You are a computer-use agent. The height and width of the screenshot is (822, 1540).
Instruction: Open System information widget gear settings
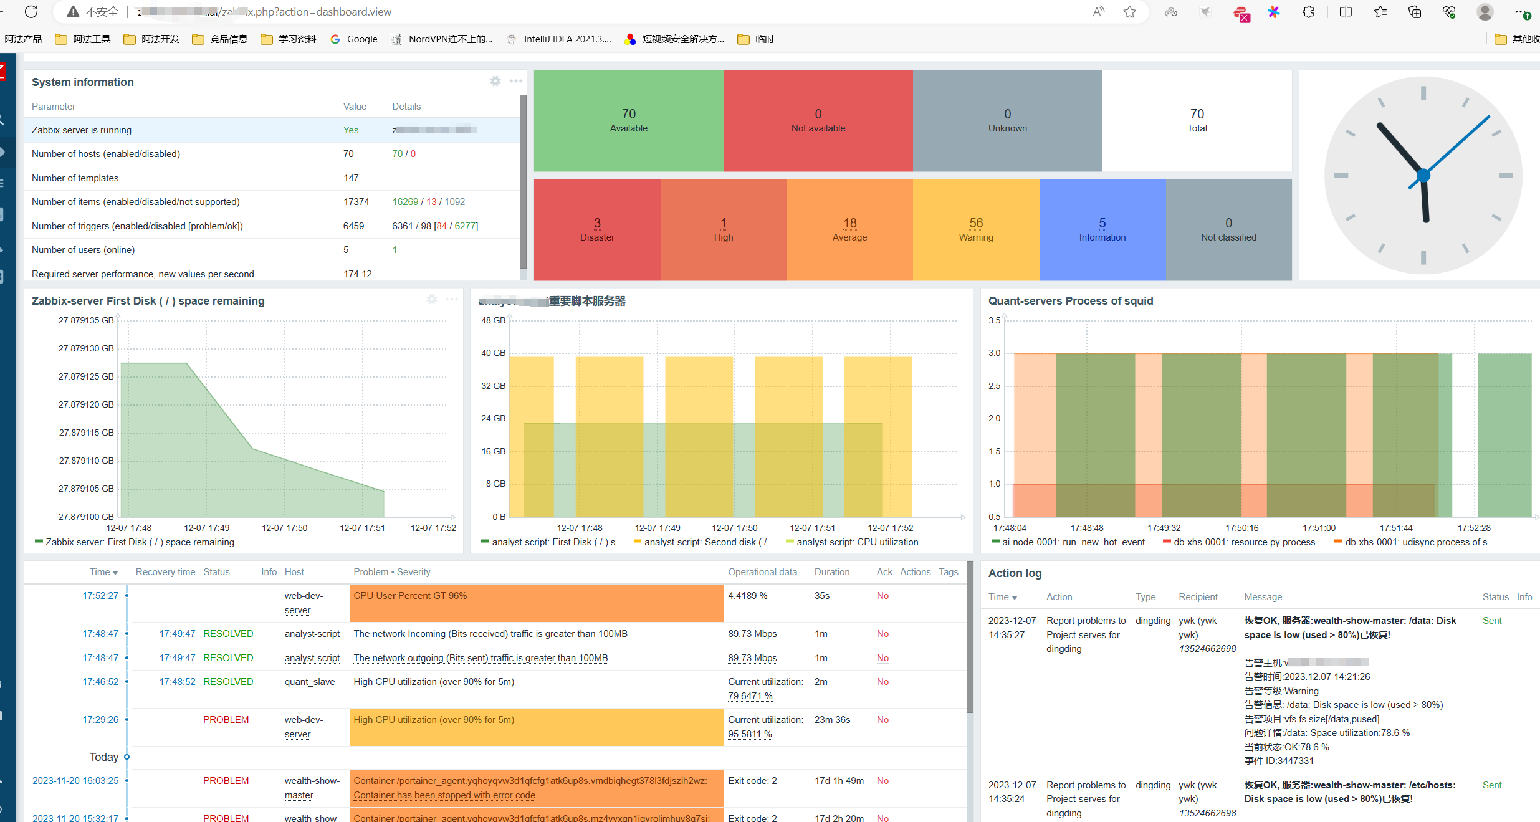click(x=495, y=81)
